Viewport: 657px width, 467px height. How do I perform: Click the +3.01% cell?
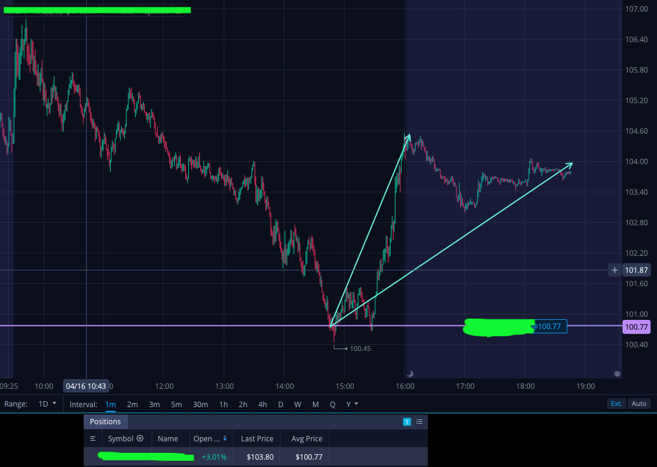(214, 457)
